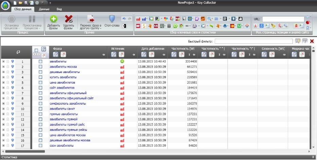The height and width of the screenshot is (160, 317).
Task: Expand row 1 using the plus toggle
Action: click(x=3, y=61)
